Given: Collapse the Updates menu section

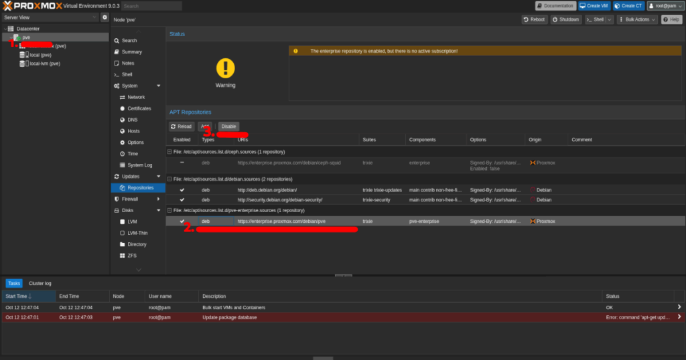Looking at the screenshot, I should [158, 177].
